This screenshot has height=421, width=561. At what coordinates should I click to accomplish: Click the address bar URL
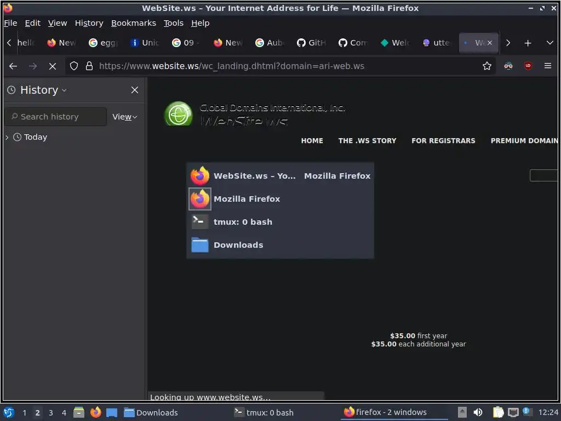tap(232, 66)
